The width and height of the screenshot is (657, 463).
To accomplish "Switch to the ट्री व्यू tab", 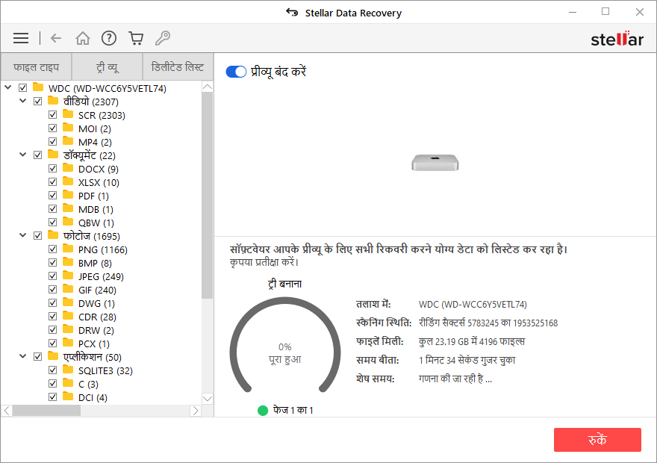I will tap(107, 67).
